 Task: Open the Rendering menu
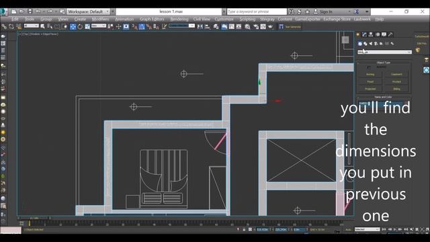(179, 19)
